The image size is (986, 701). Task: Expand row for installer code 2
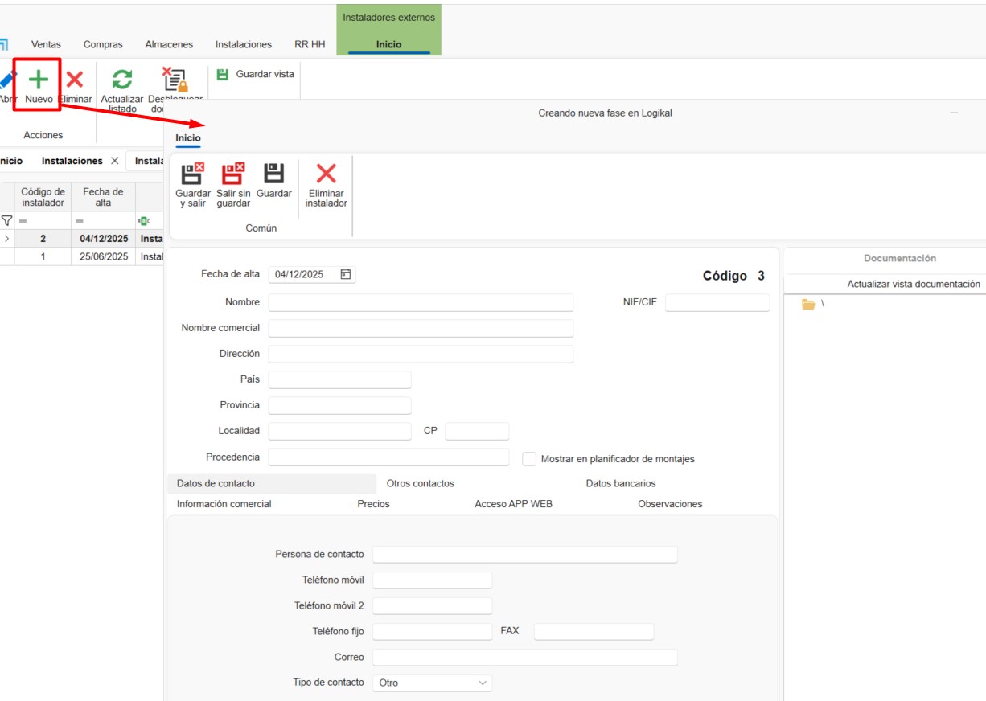[x=7, y=239]
